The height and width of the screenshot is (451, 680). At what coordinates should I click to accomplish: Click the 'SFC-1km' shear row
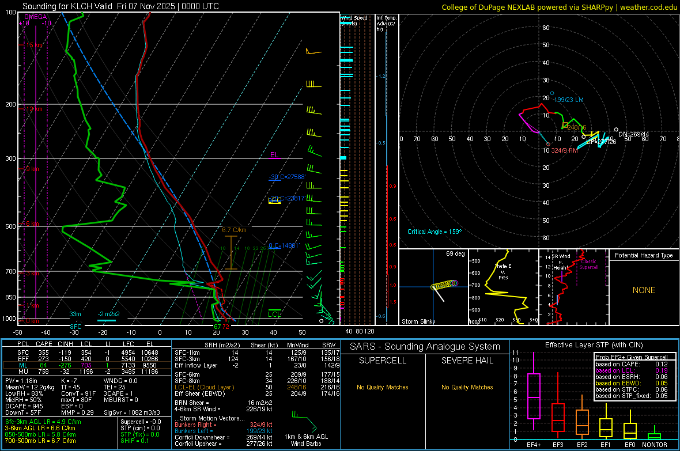[257, 353]
